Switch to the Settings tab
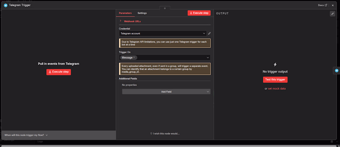This screenshot has height=147, width=340. (142, 13)
